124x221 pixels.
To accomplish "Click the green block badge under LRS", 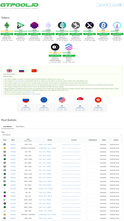I will click(55, 56).
